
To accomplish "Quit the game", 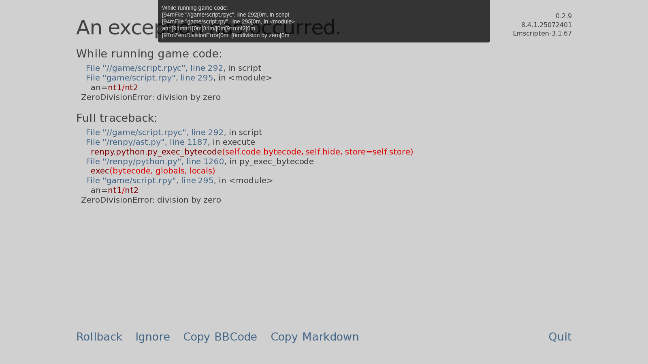I will [x=560, y=337].
